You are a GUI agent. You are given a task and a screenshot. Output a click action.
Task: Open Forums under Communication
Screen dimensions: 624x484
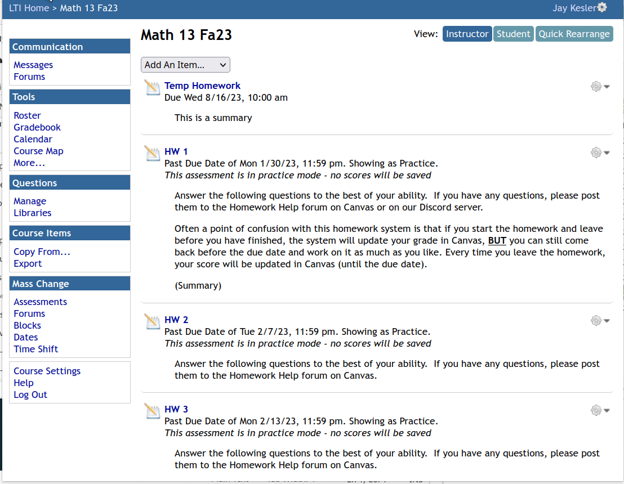[x=29, y=77]
